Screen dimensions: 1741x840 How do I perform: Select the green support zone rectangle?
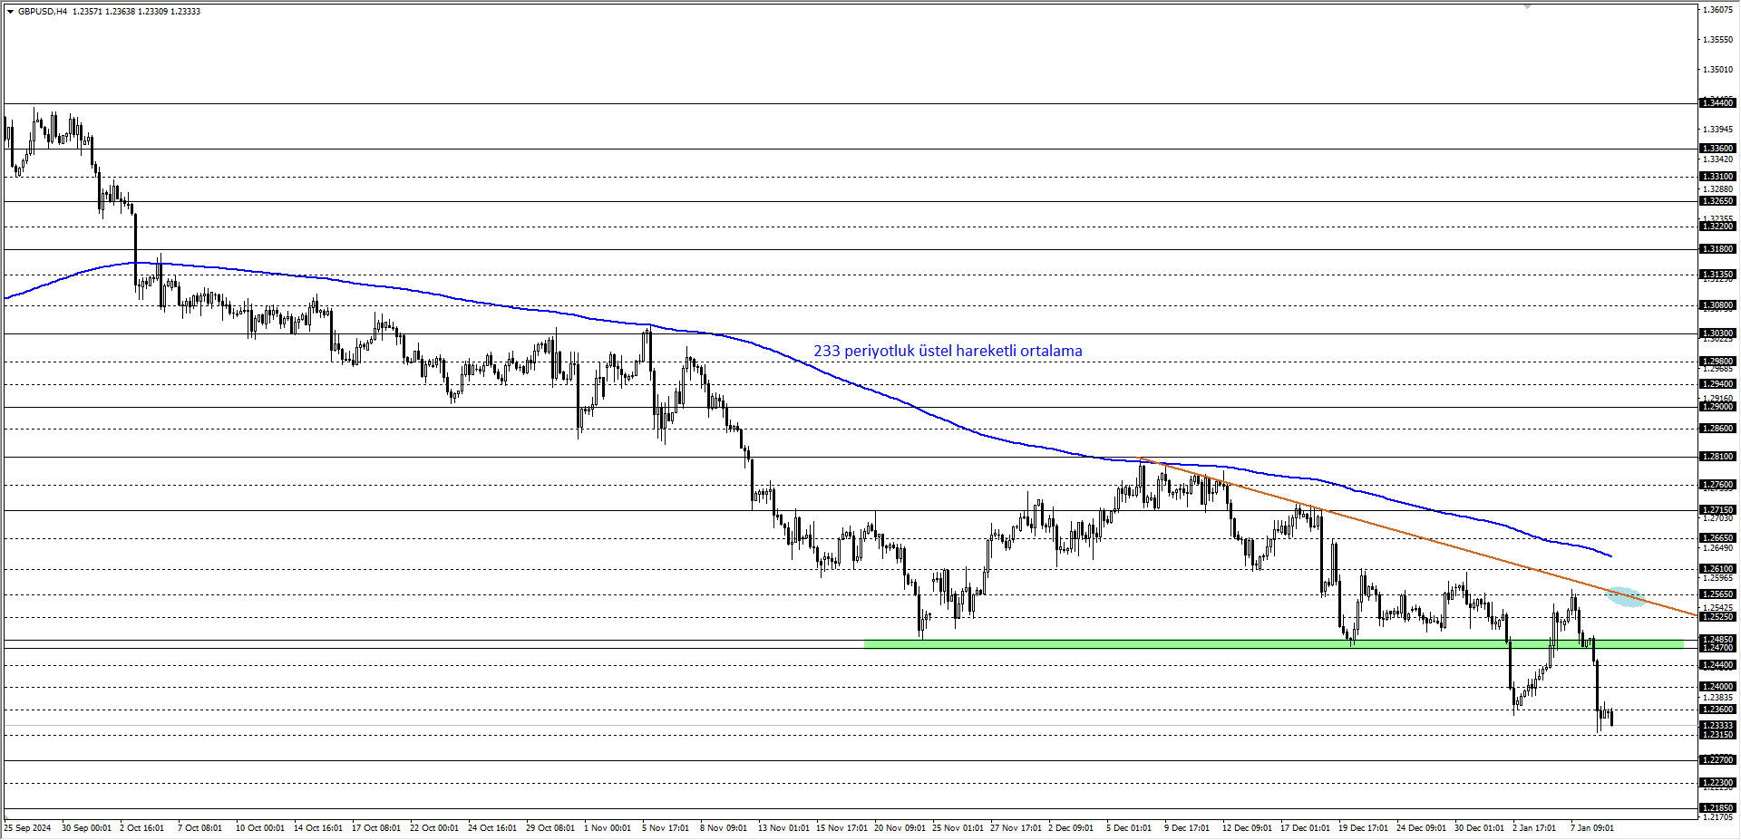click(x=1274, y=644)
